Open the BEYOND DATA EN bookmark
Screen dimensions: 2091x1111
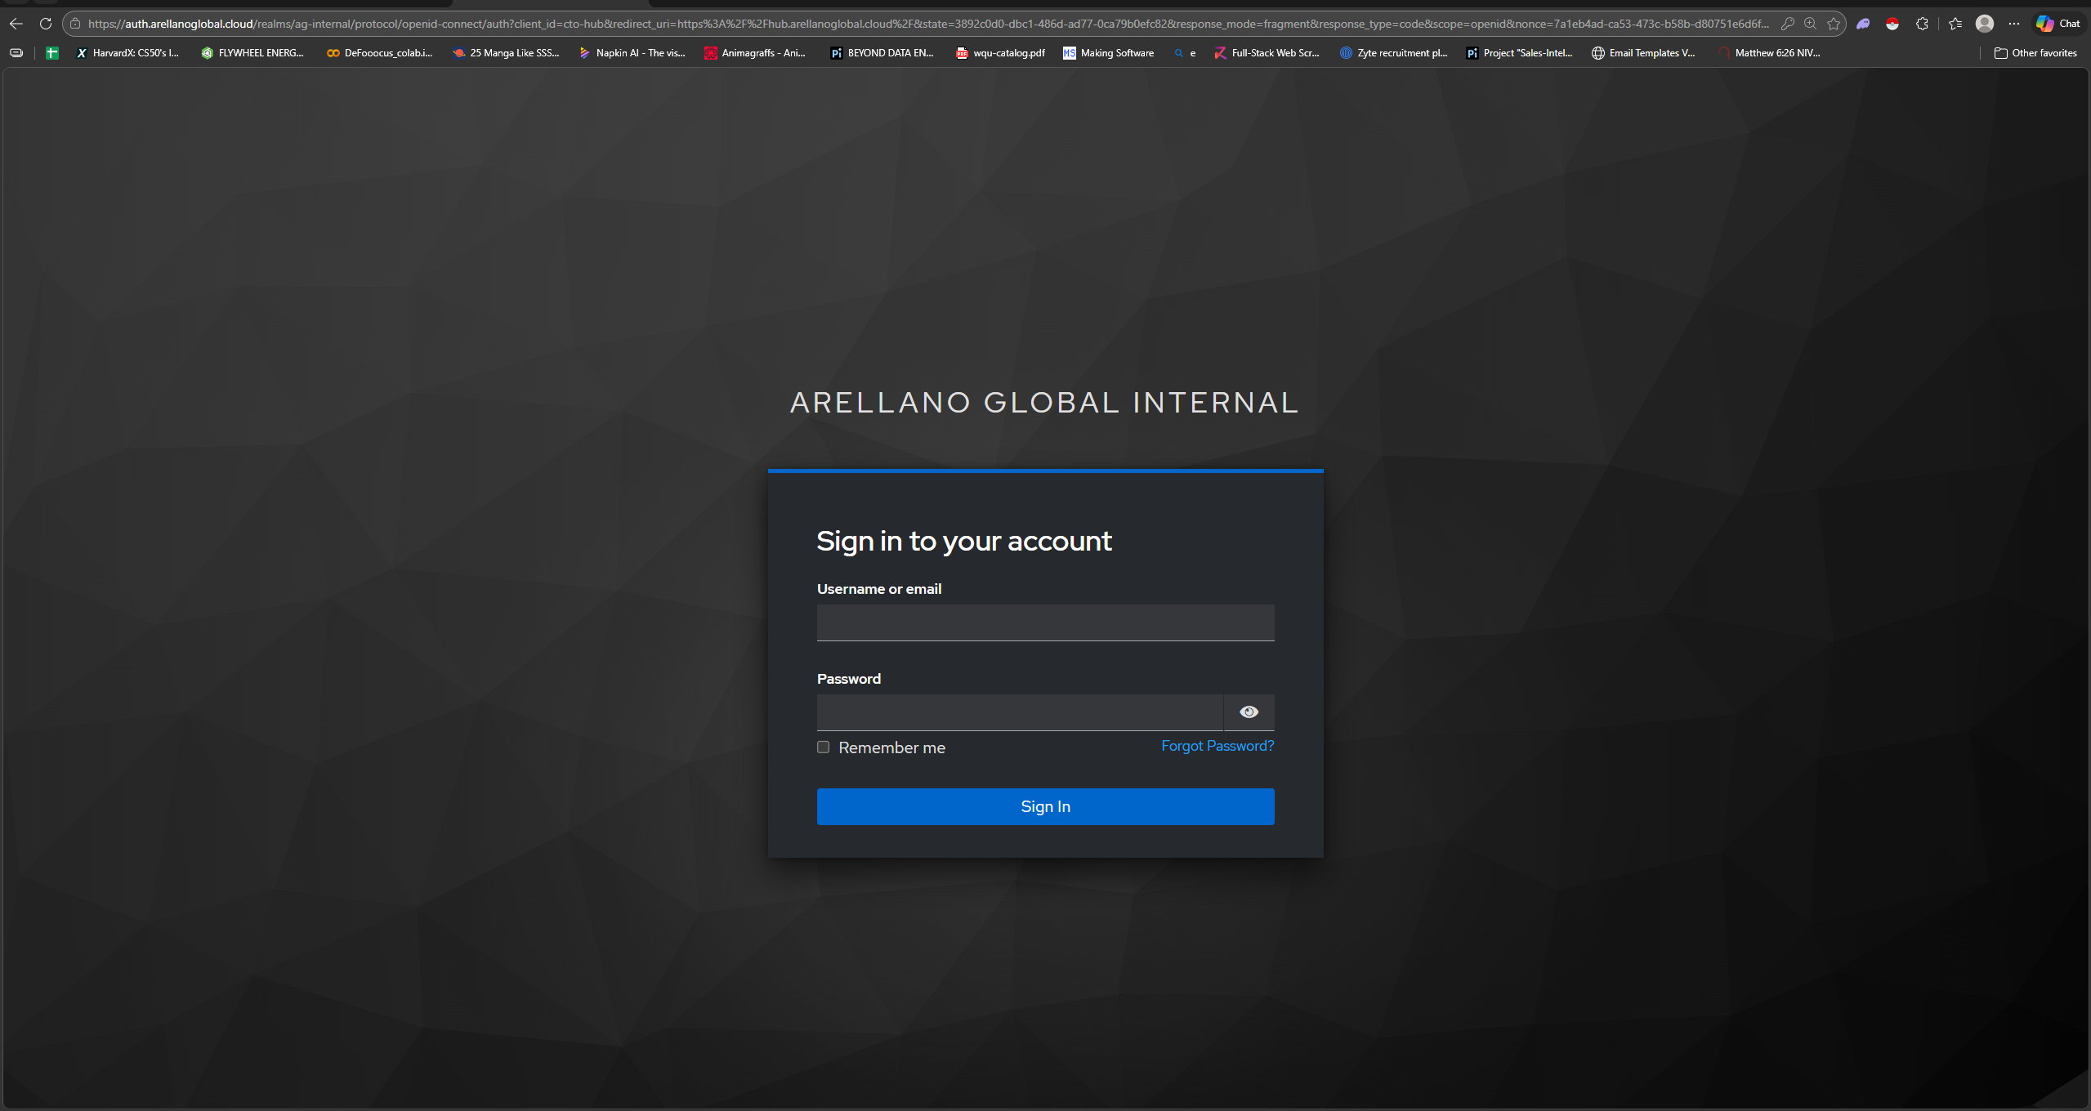882,53
